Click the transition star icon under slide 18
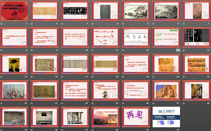 coord(93,77)
